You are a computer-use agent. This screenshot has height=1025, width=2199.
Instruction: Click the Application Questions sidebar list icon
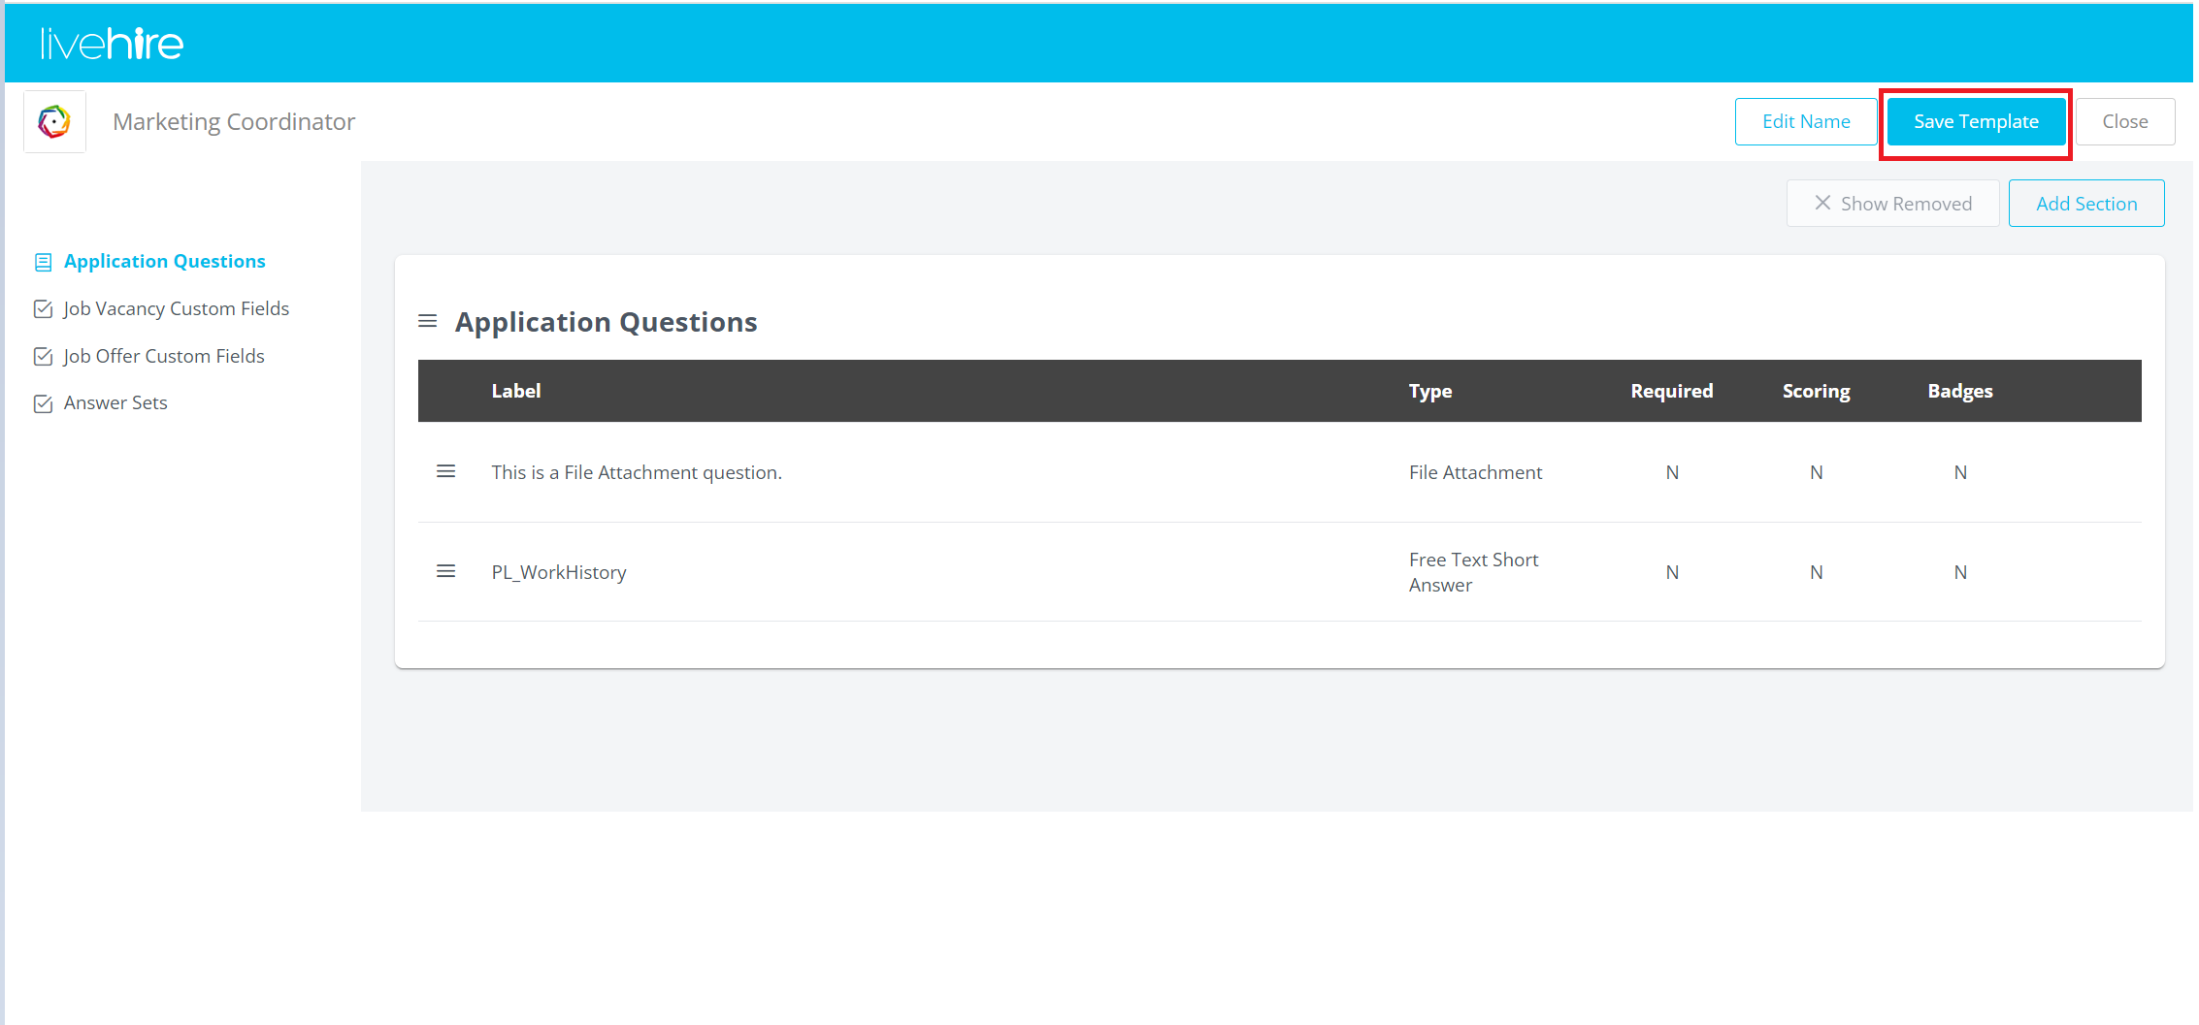pos(43,262)
